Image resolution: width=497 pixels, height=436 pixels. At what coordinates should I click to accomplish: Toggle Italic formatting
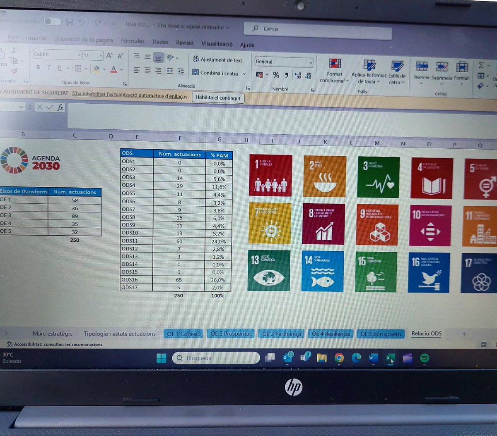[49, 68]
